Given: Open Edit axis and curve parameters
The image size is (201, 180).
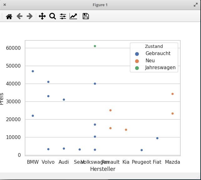Looking at the screenshot, I should coord(73,16).
